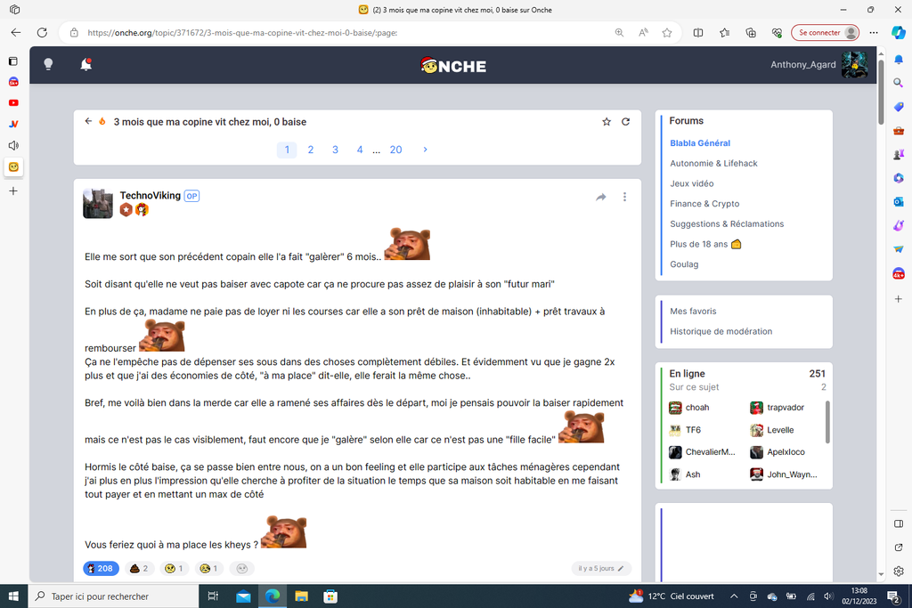
Task: Open the Finance & Crypto forum
Action: pos(704,204)
